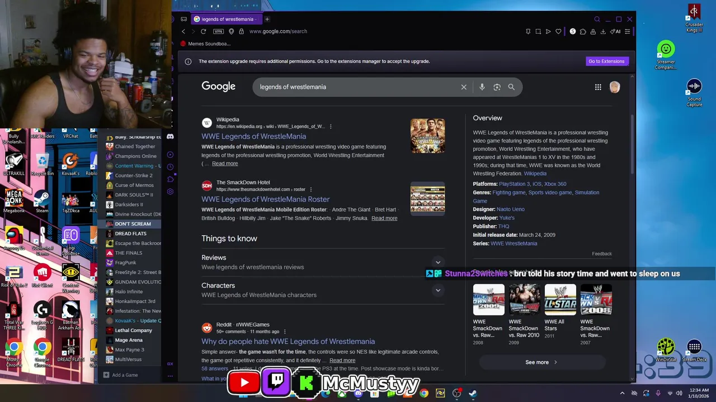716x402 pixels.
Task: Bookmark page with heart icon
Action: tap(558, 31)
